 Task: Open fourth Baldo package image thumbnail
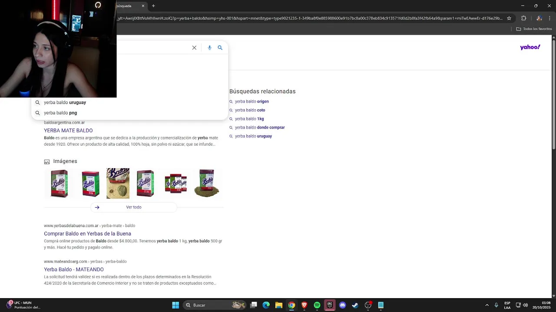[x=145, y=184]
